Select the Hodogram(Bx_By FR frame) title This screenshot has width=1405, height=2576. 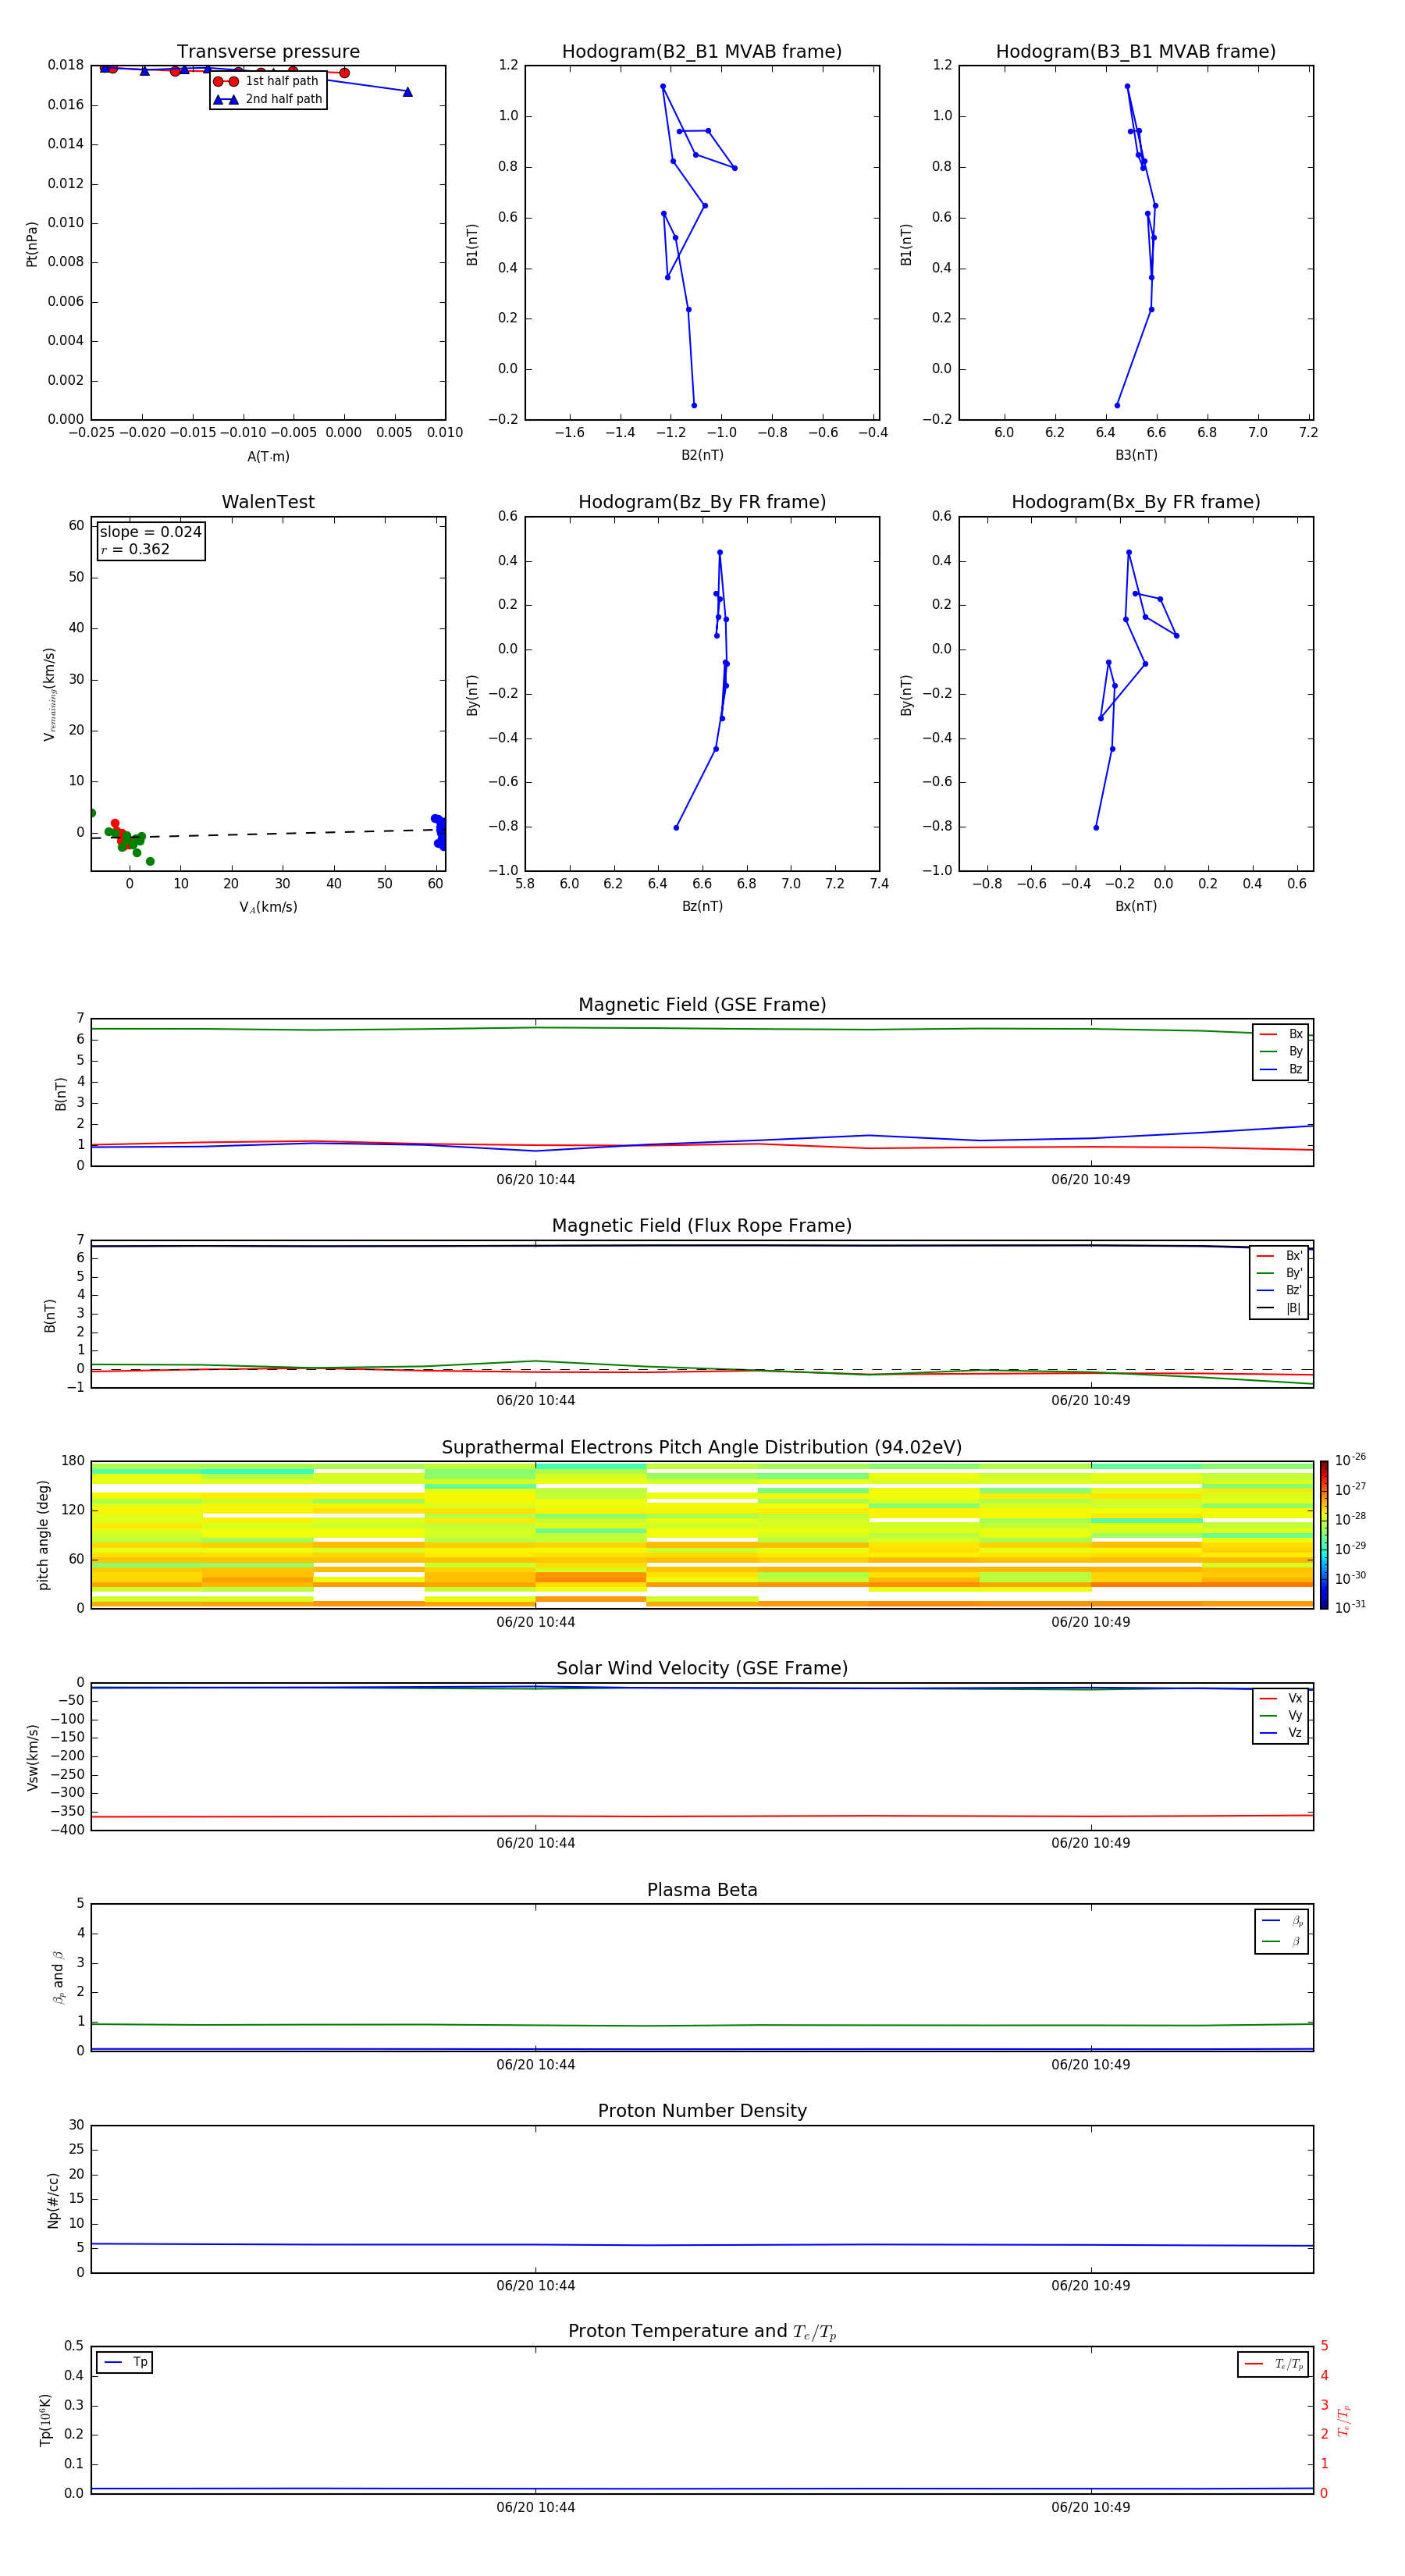(1135, 502)
